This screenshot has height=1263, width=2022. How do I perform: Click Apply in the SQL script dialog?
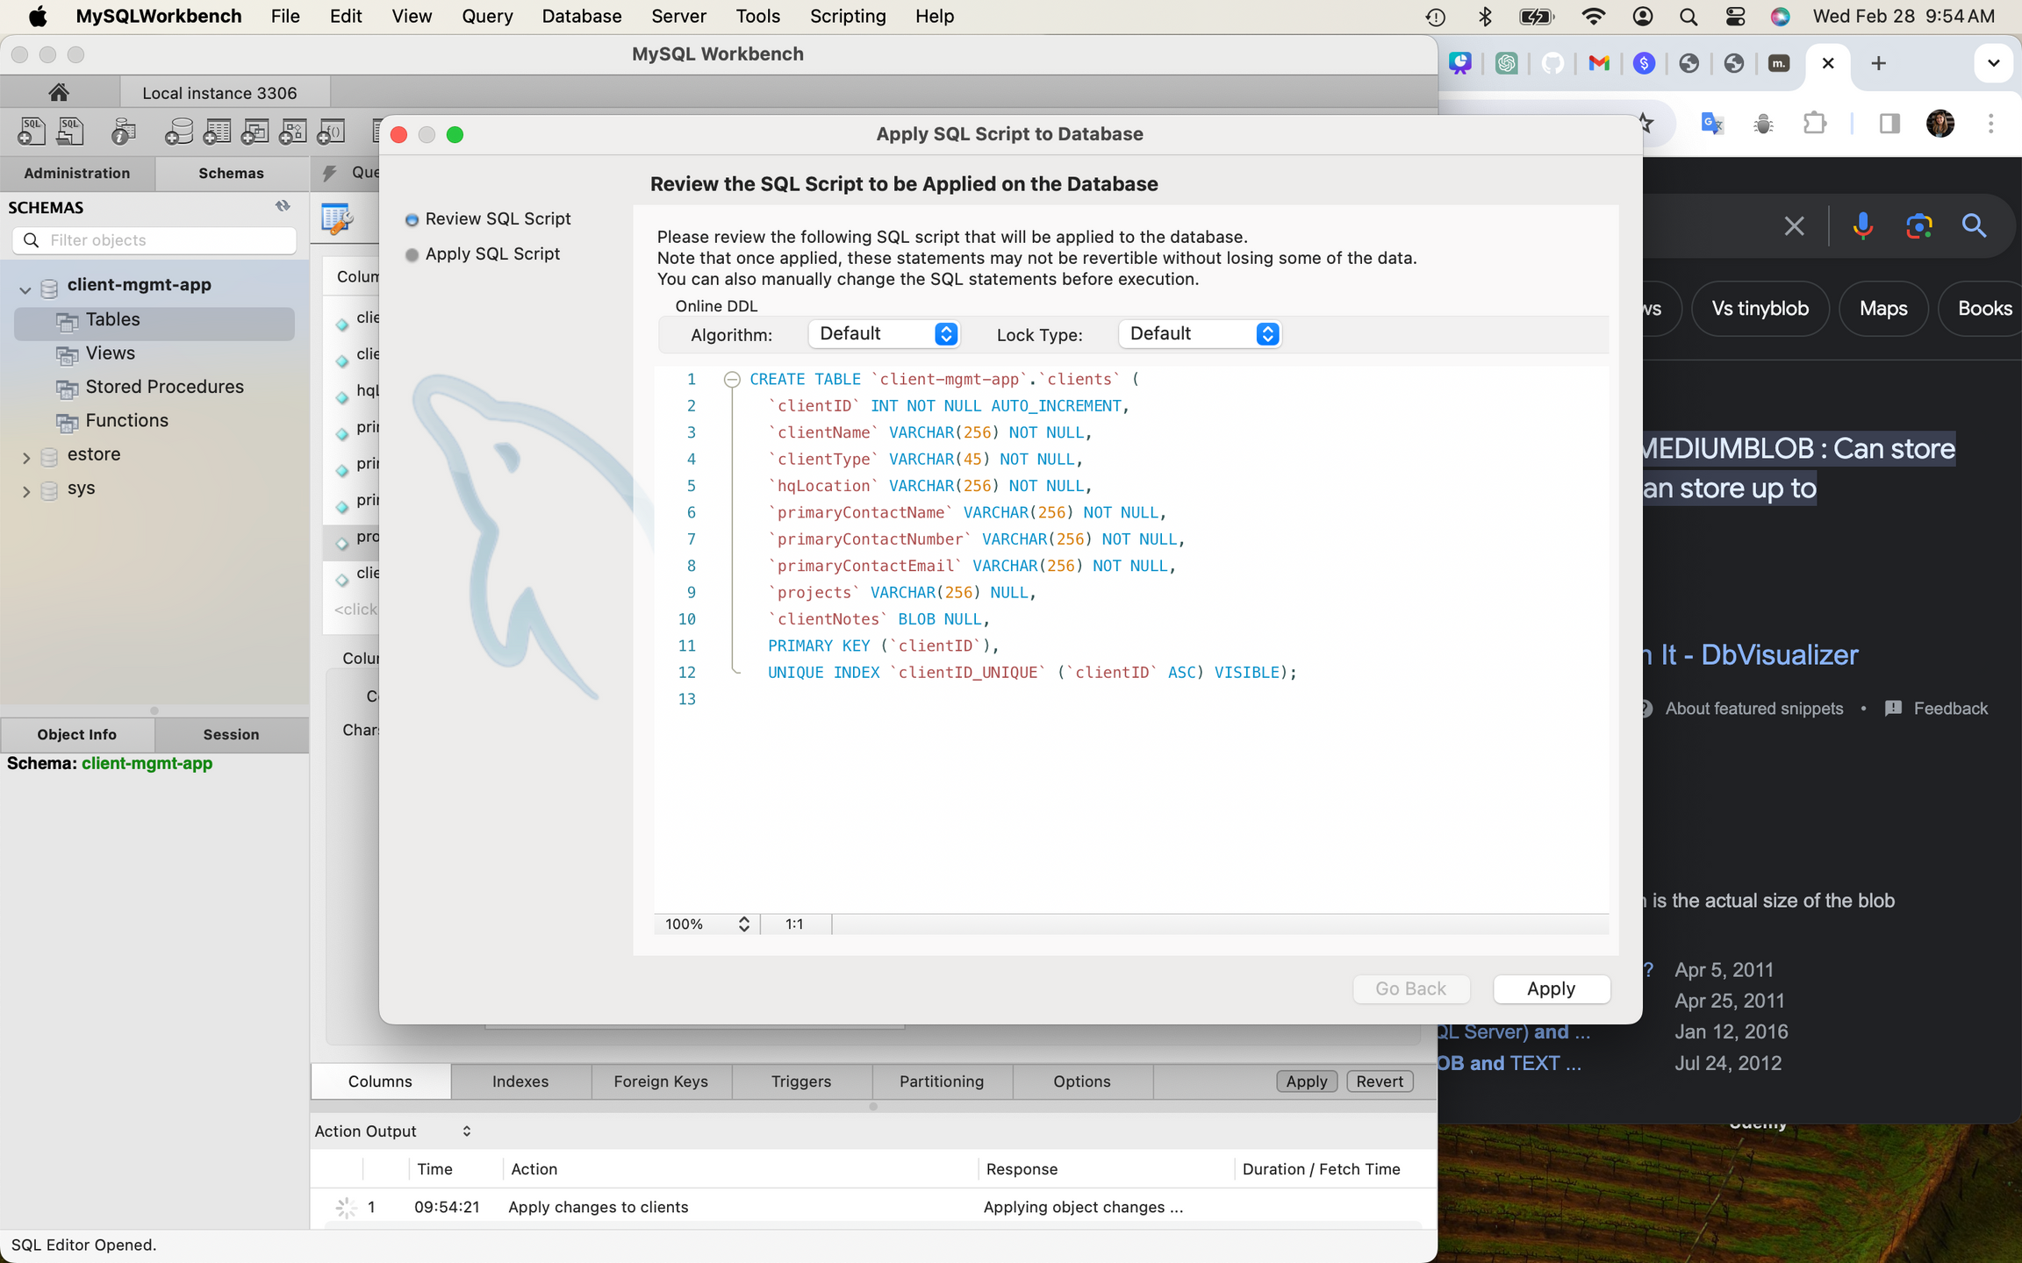(1551, 988)
